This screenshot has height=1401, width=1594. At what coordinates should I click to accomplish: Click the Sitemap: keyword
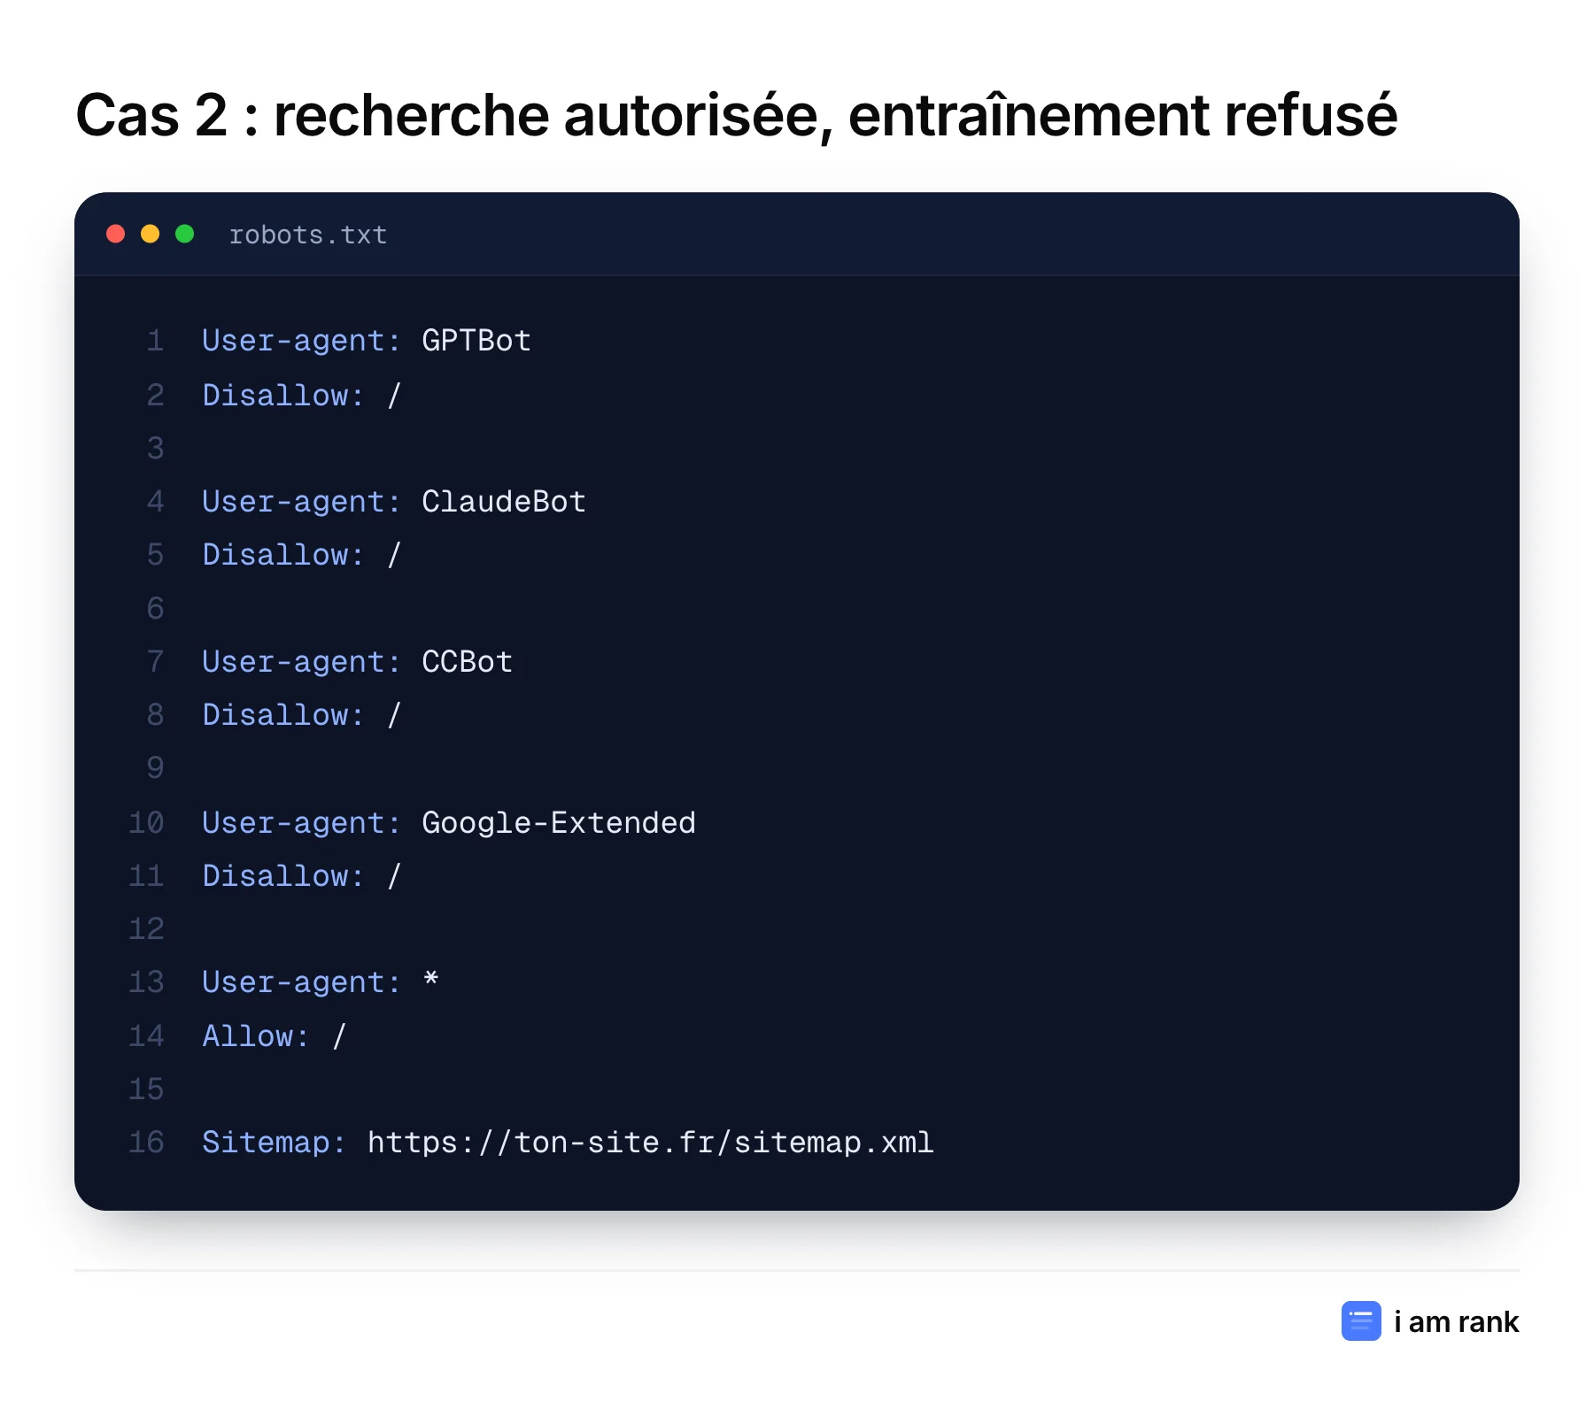274,1143
